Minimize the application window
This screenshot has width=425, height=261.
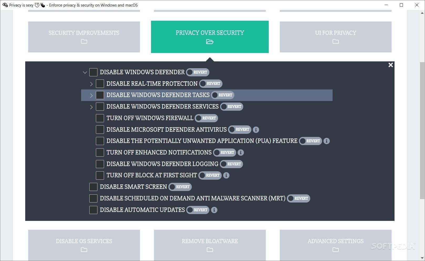coord(386,5)
